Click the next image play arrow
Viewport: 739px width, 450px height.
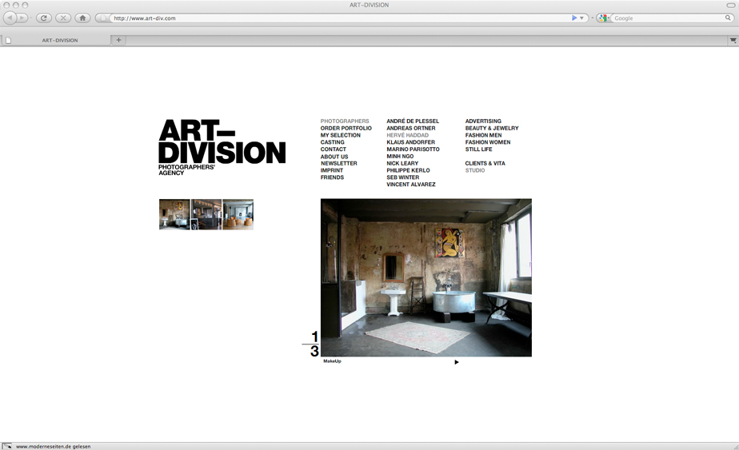(x=457, y=362)
